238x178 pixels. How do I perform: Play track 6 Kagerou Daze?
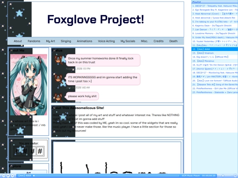pyautogui.click(x=215, y=25)
